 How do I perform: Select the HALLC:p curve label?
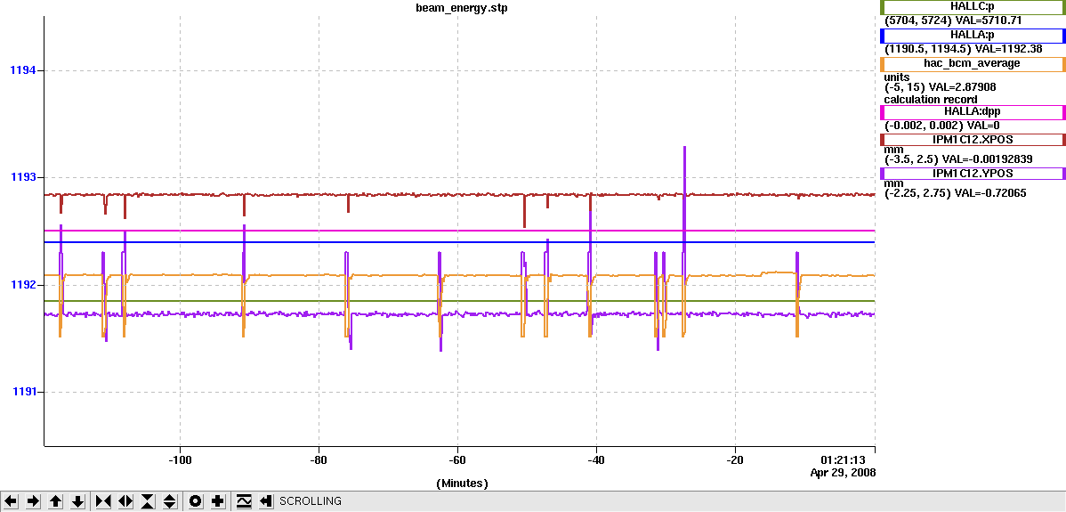coord(973,7)
